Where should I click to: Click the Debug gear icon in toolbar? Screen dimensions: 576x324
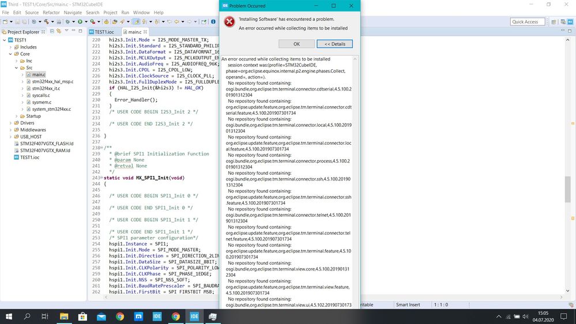click(x=67, y=22)
